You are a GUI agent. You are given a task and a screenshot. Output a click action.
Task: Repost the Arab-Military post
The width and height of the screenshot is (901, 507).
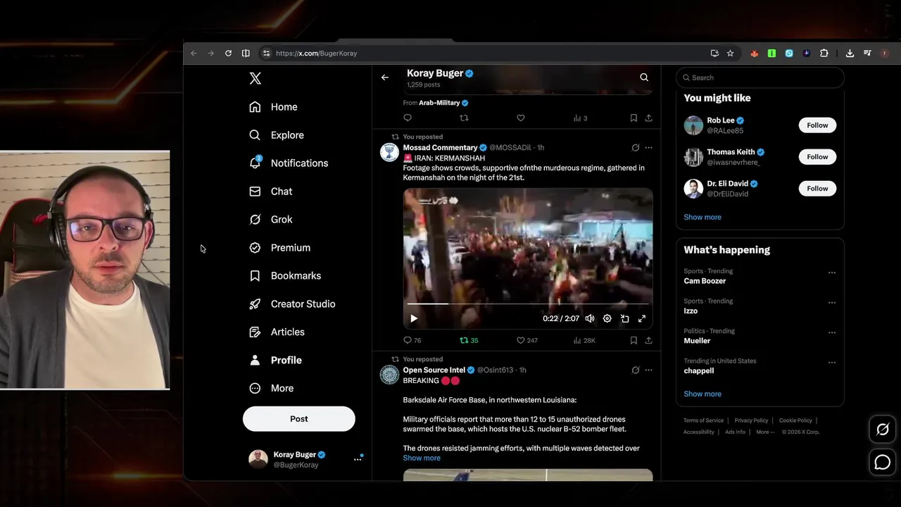(464, 118)
